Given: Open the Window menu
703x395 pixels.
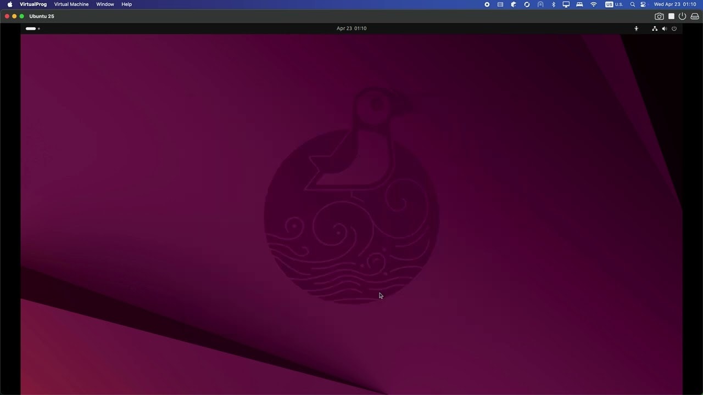Looking at the screenshot, I should [105, 4].
